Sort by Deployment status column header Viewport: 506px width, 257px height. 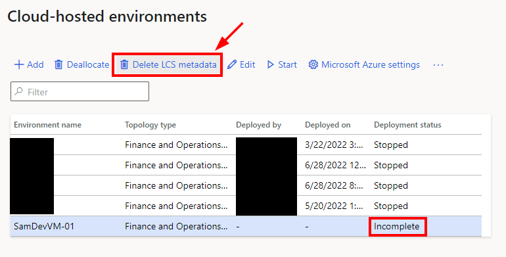407,125
